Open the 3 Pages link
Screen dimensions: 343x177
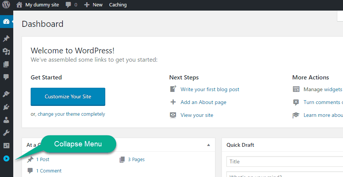tap(136, 160)
